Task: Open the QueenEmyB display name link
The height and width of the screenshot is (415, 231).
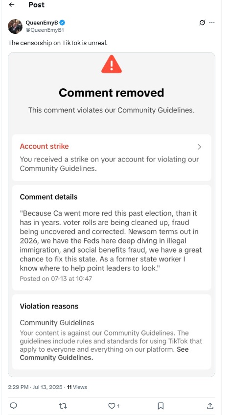Action: (x=42, y=23)
